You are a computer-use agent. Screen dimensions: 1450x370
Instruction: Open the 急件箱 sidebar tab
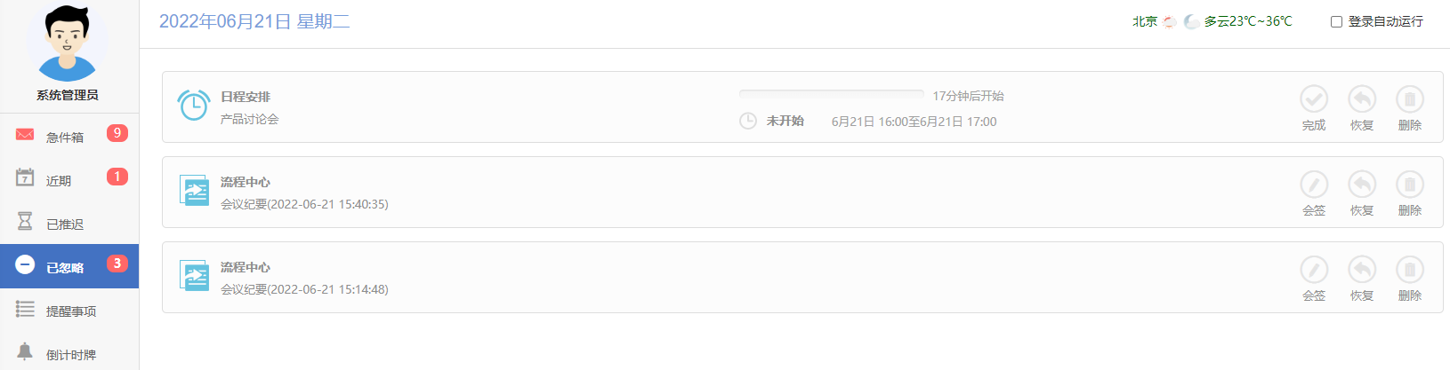69,136
